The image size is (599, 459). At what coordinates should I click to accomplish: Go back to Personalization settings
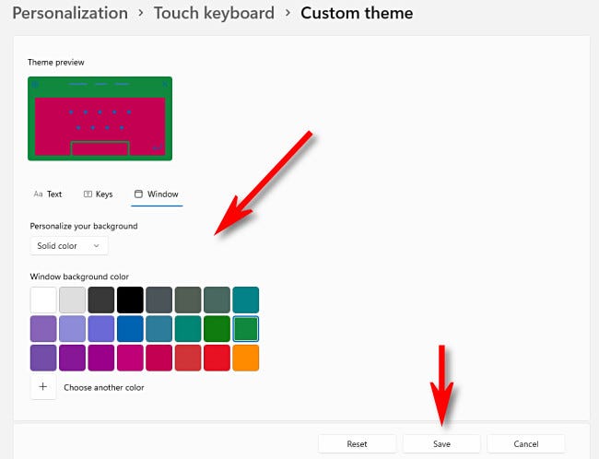[x=70, y=13]
